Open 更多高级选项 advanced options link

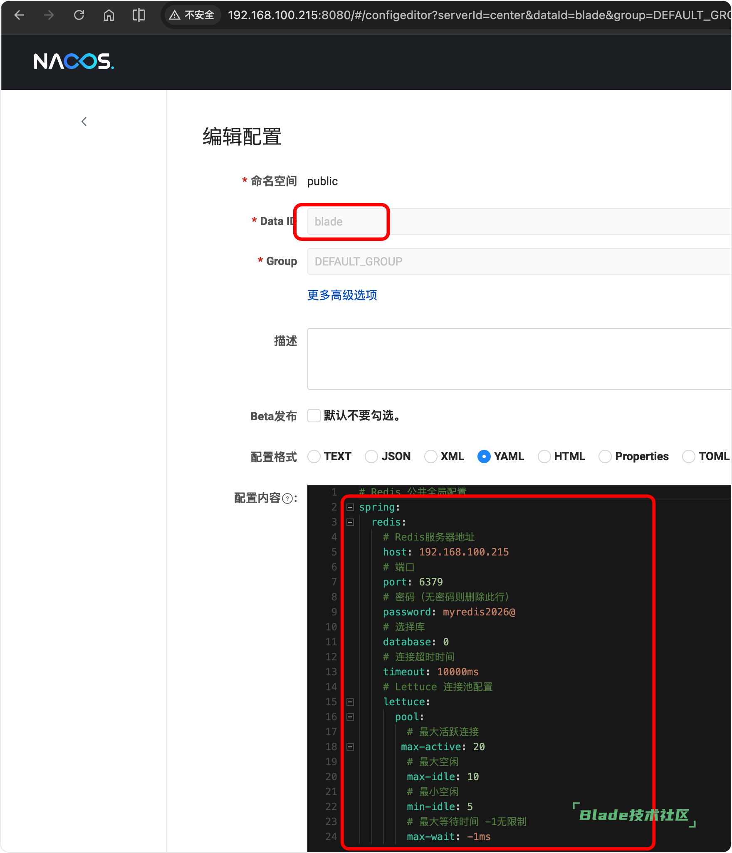click(342, 295)
